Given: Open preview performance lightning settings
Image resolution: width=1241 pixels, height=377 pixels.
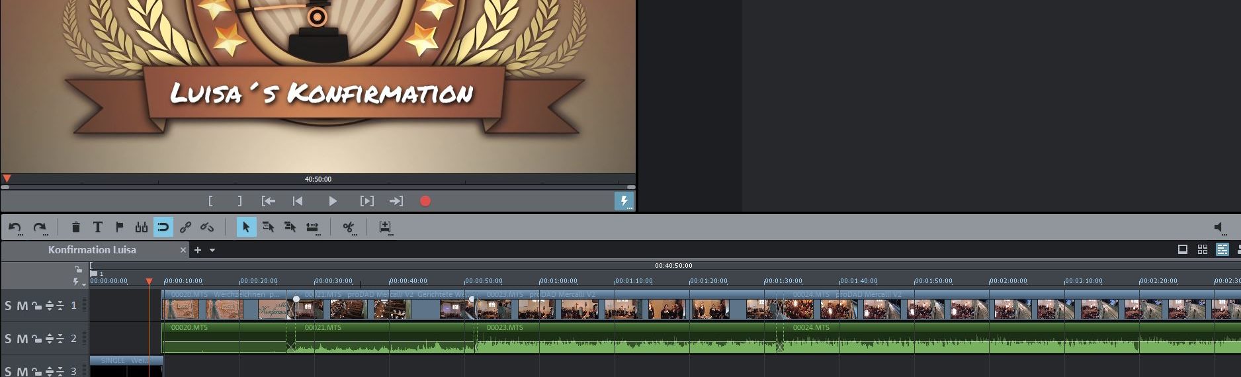Looking at the screenshot, I should point(624,201).
